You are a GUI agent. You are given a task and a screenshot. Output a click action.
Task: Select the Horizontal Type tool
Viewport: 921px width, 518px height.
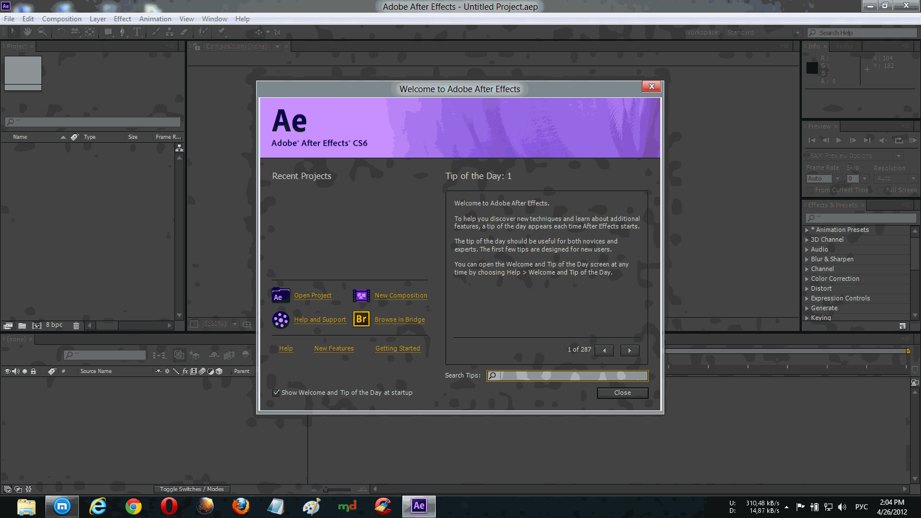136,32
